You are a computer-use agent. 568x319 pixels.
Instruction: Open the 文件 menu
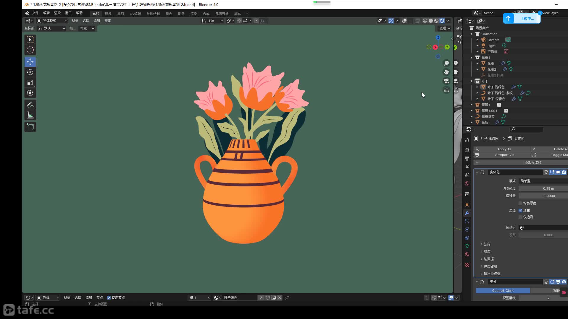pyautogui.click(x=35, y=13)
